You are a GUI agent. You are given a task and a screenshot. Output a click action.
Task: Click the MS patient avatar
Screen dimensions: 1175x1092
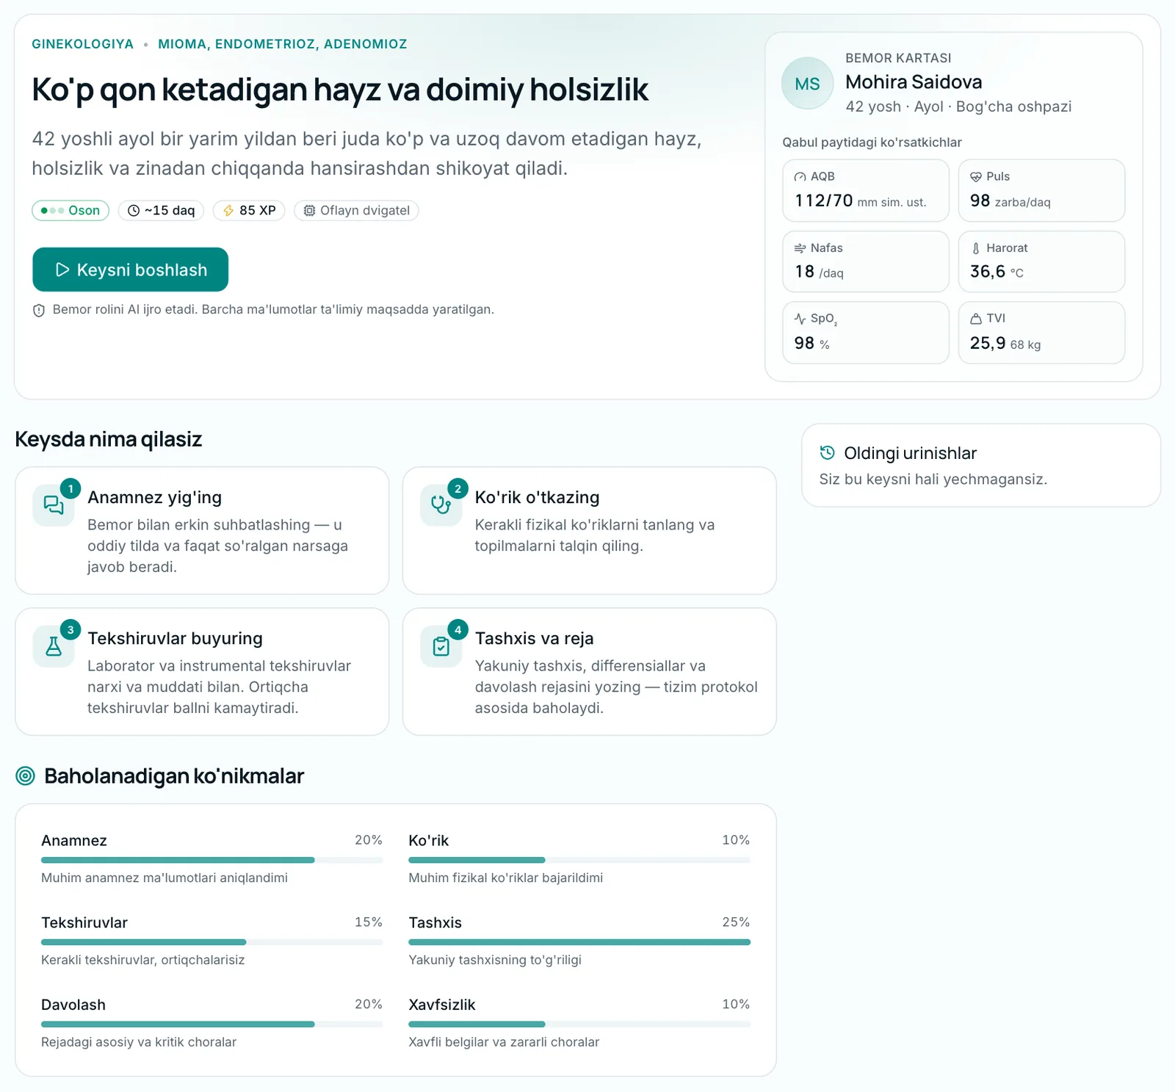807,84
